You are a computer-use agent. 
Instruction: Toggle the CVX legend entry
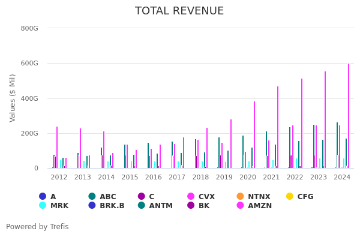pos(202,197)
